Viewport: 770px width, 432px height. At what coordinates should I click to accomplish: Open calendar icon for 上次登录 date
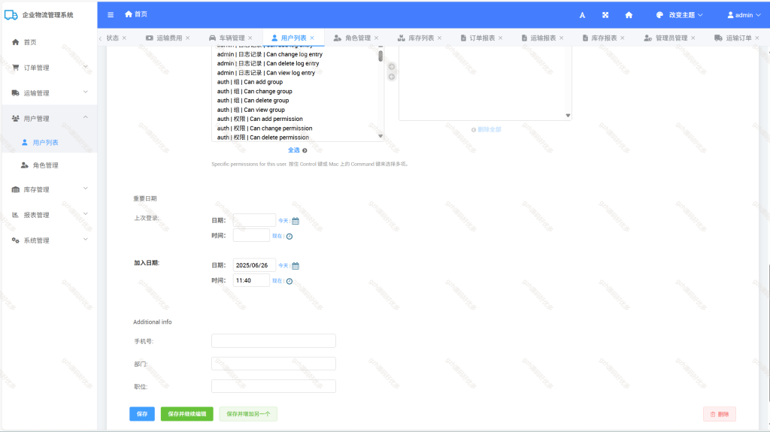coord(296,221)
